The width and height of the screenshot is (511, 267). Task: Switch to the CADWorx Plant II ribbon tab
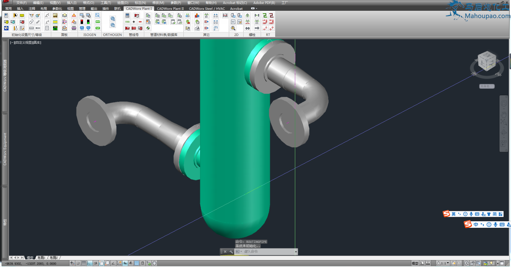pyautogui.click(x=170, y=9)
